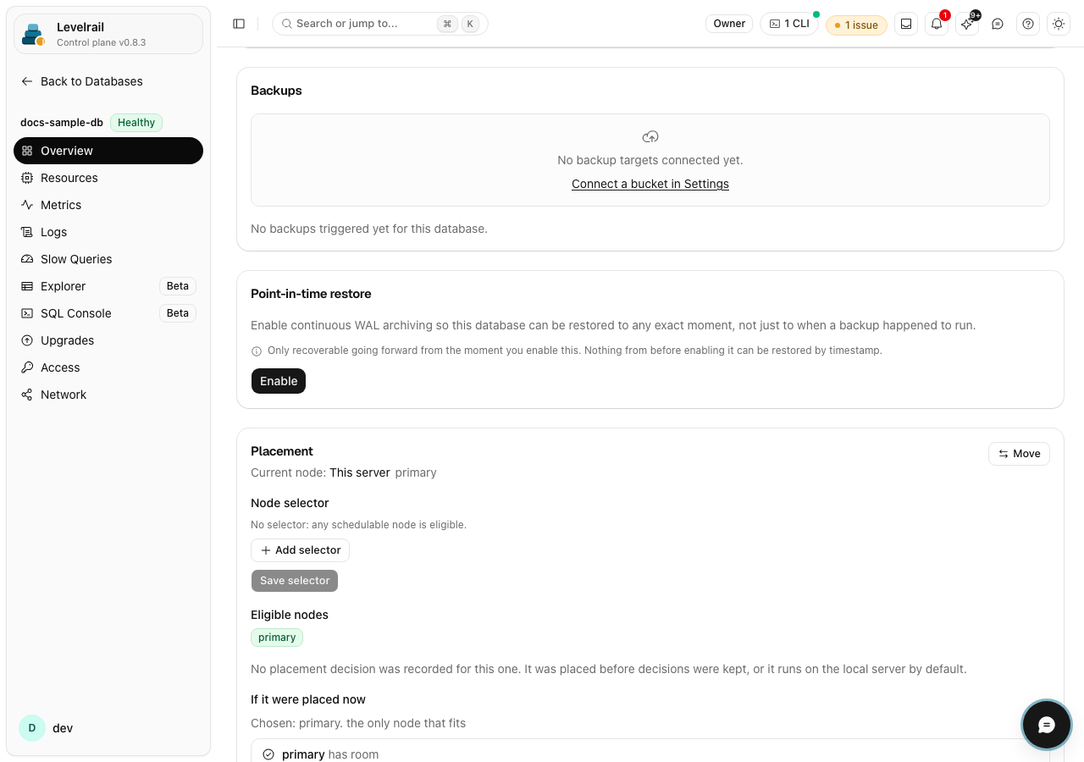Open the notifications bell

(x=937, y=24)
